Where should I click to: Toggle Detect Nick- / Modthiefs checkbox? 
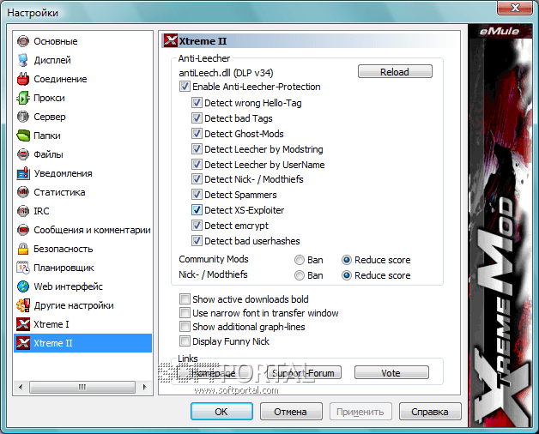tap(197, 179)
